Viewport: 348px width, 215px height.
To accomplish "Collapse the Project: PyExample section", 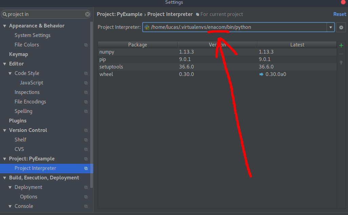I will tap(4, 159).
